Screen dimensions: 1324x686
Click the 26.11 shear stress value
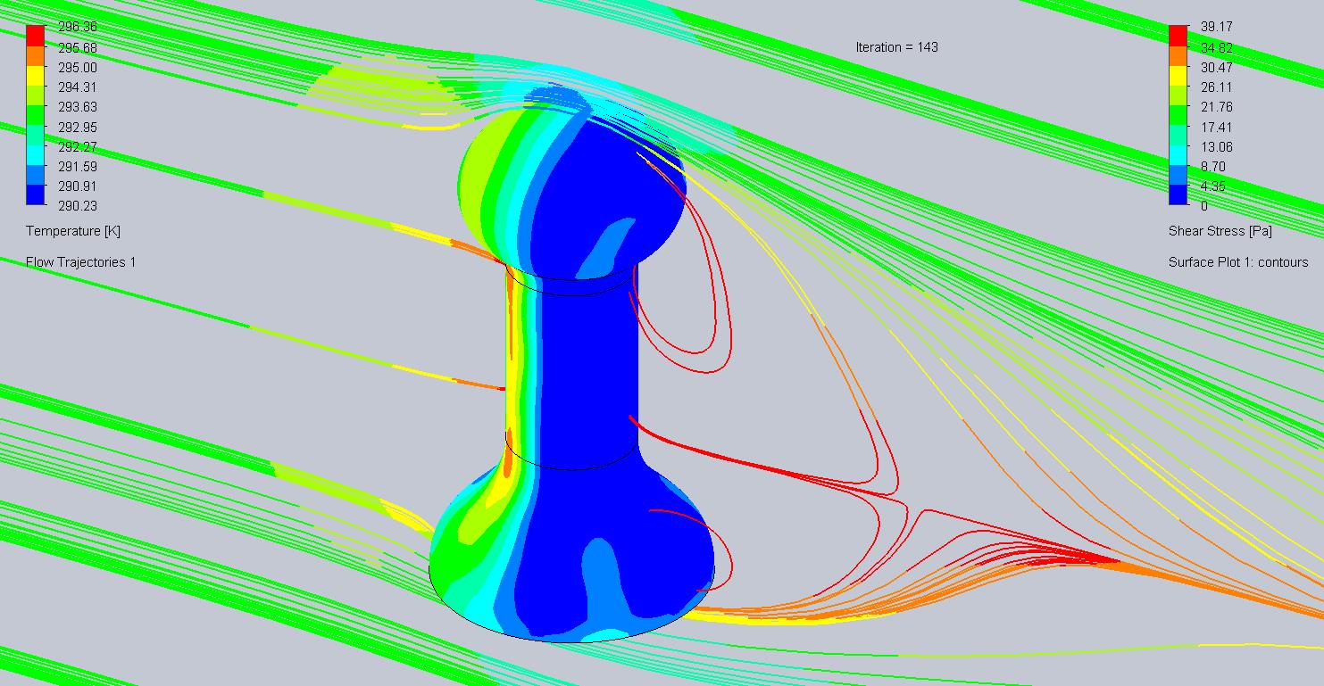click(x=1216, y=87)
